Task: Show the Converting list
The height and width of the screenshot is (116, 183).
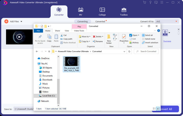Action: (83, 21)
